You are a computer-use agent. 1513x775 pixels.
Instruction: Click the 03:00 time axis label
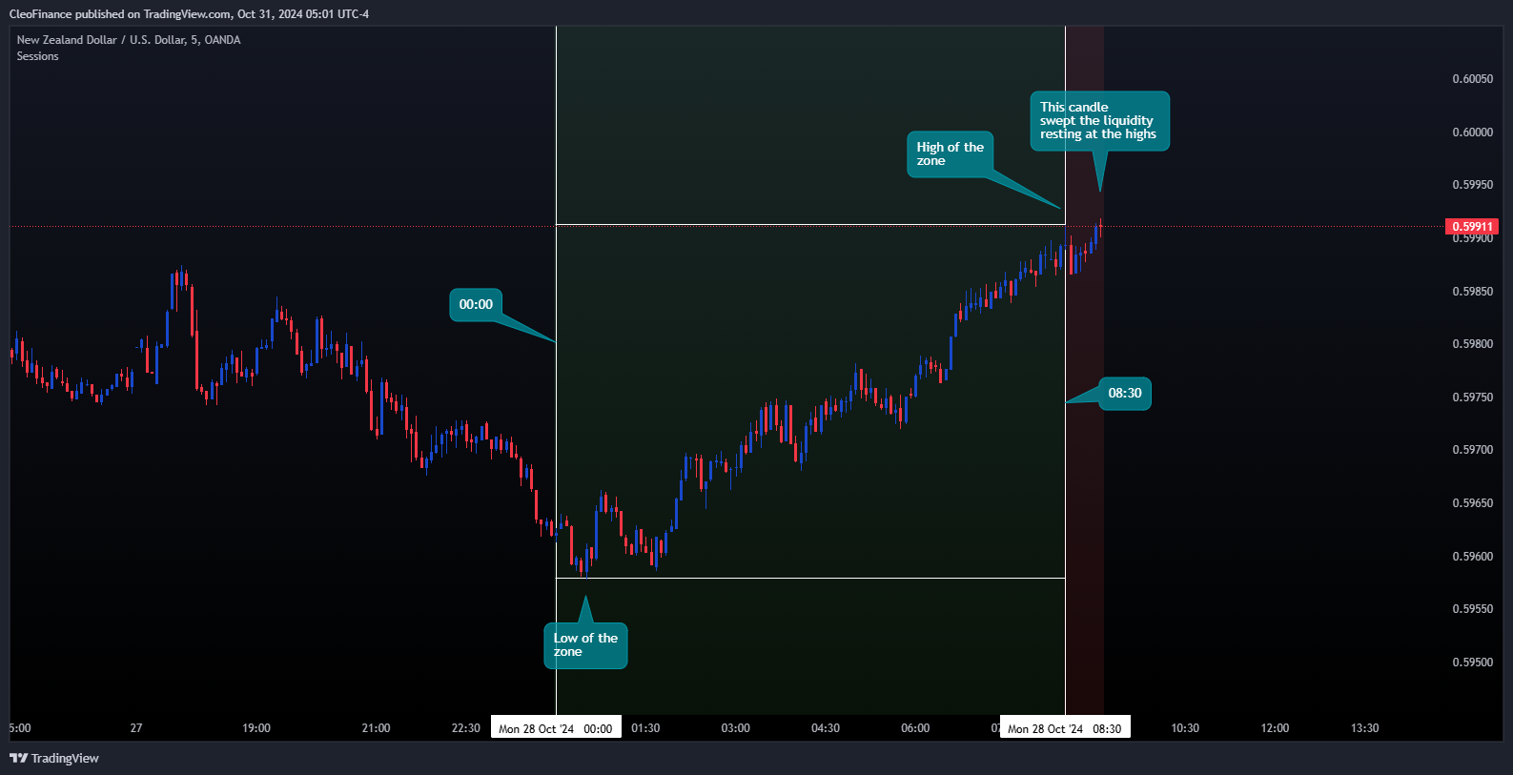735,728
